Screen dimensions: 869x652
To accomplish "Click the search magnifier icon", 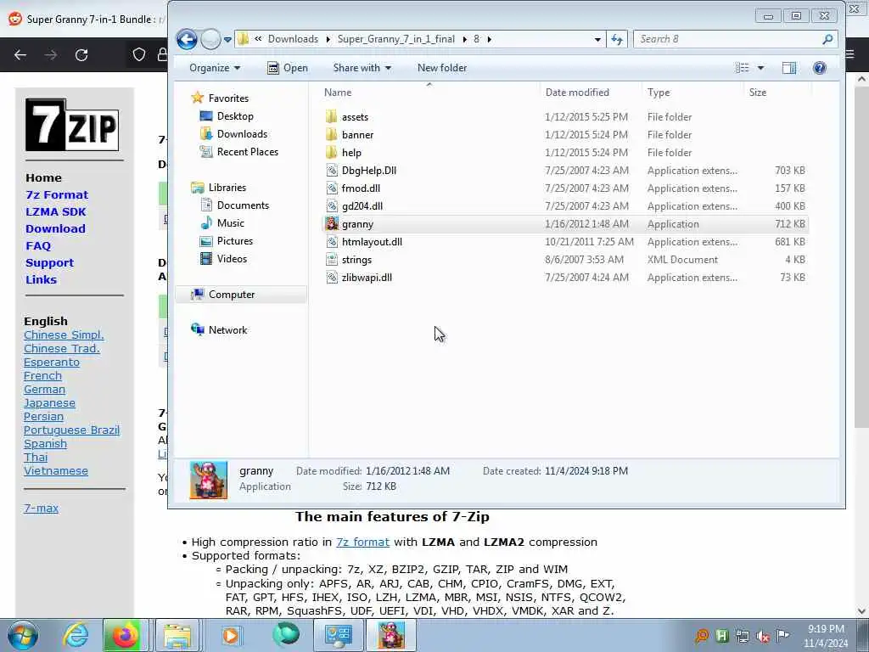I will click(827, 39).
